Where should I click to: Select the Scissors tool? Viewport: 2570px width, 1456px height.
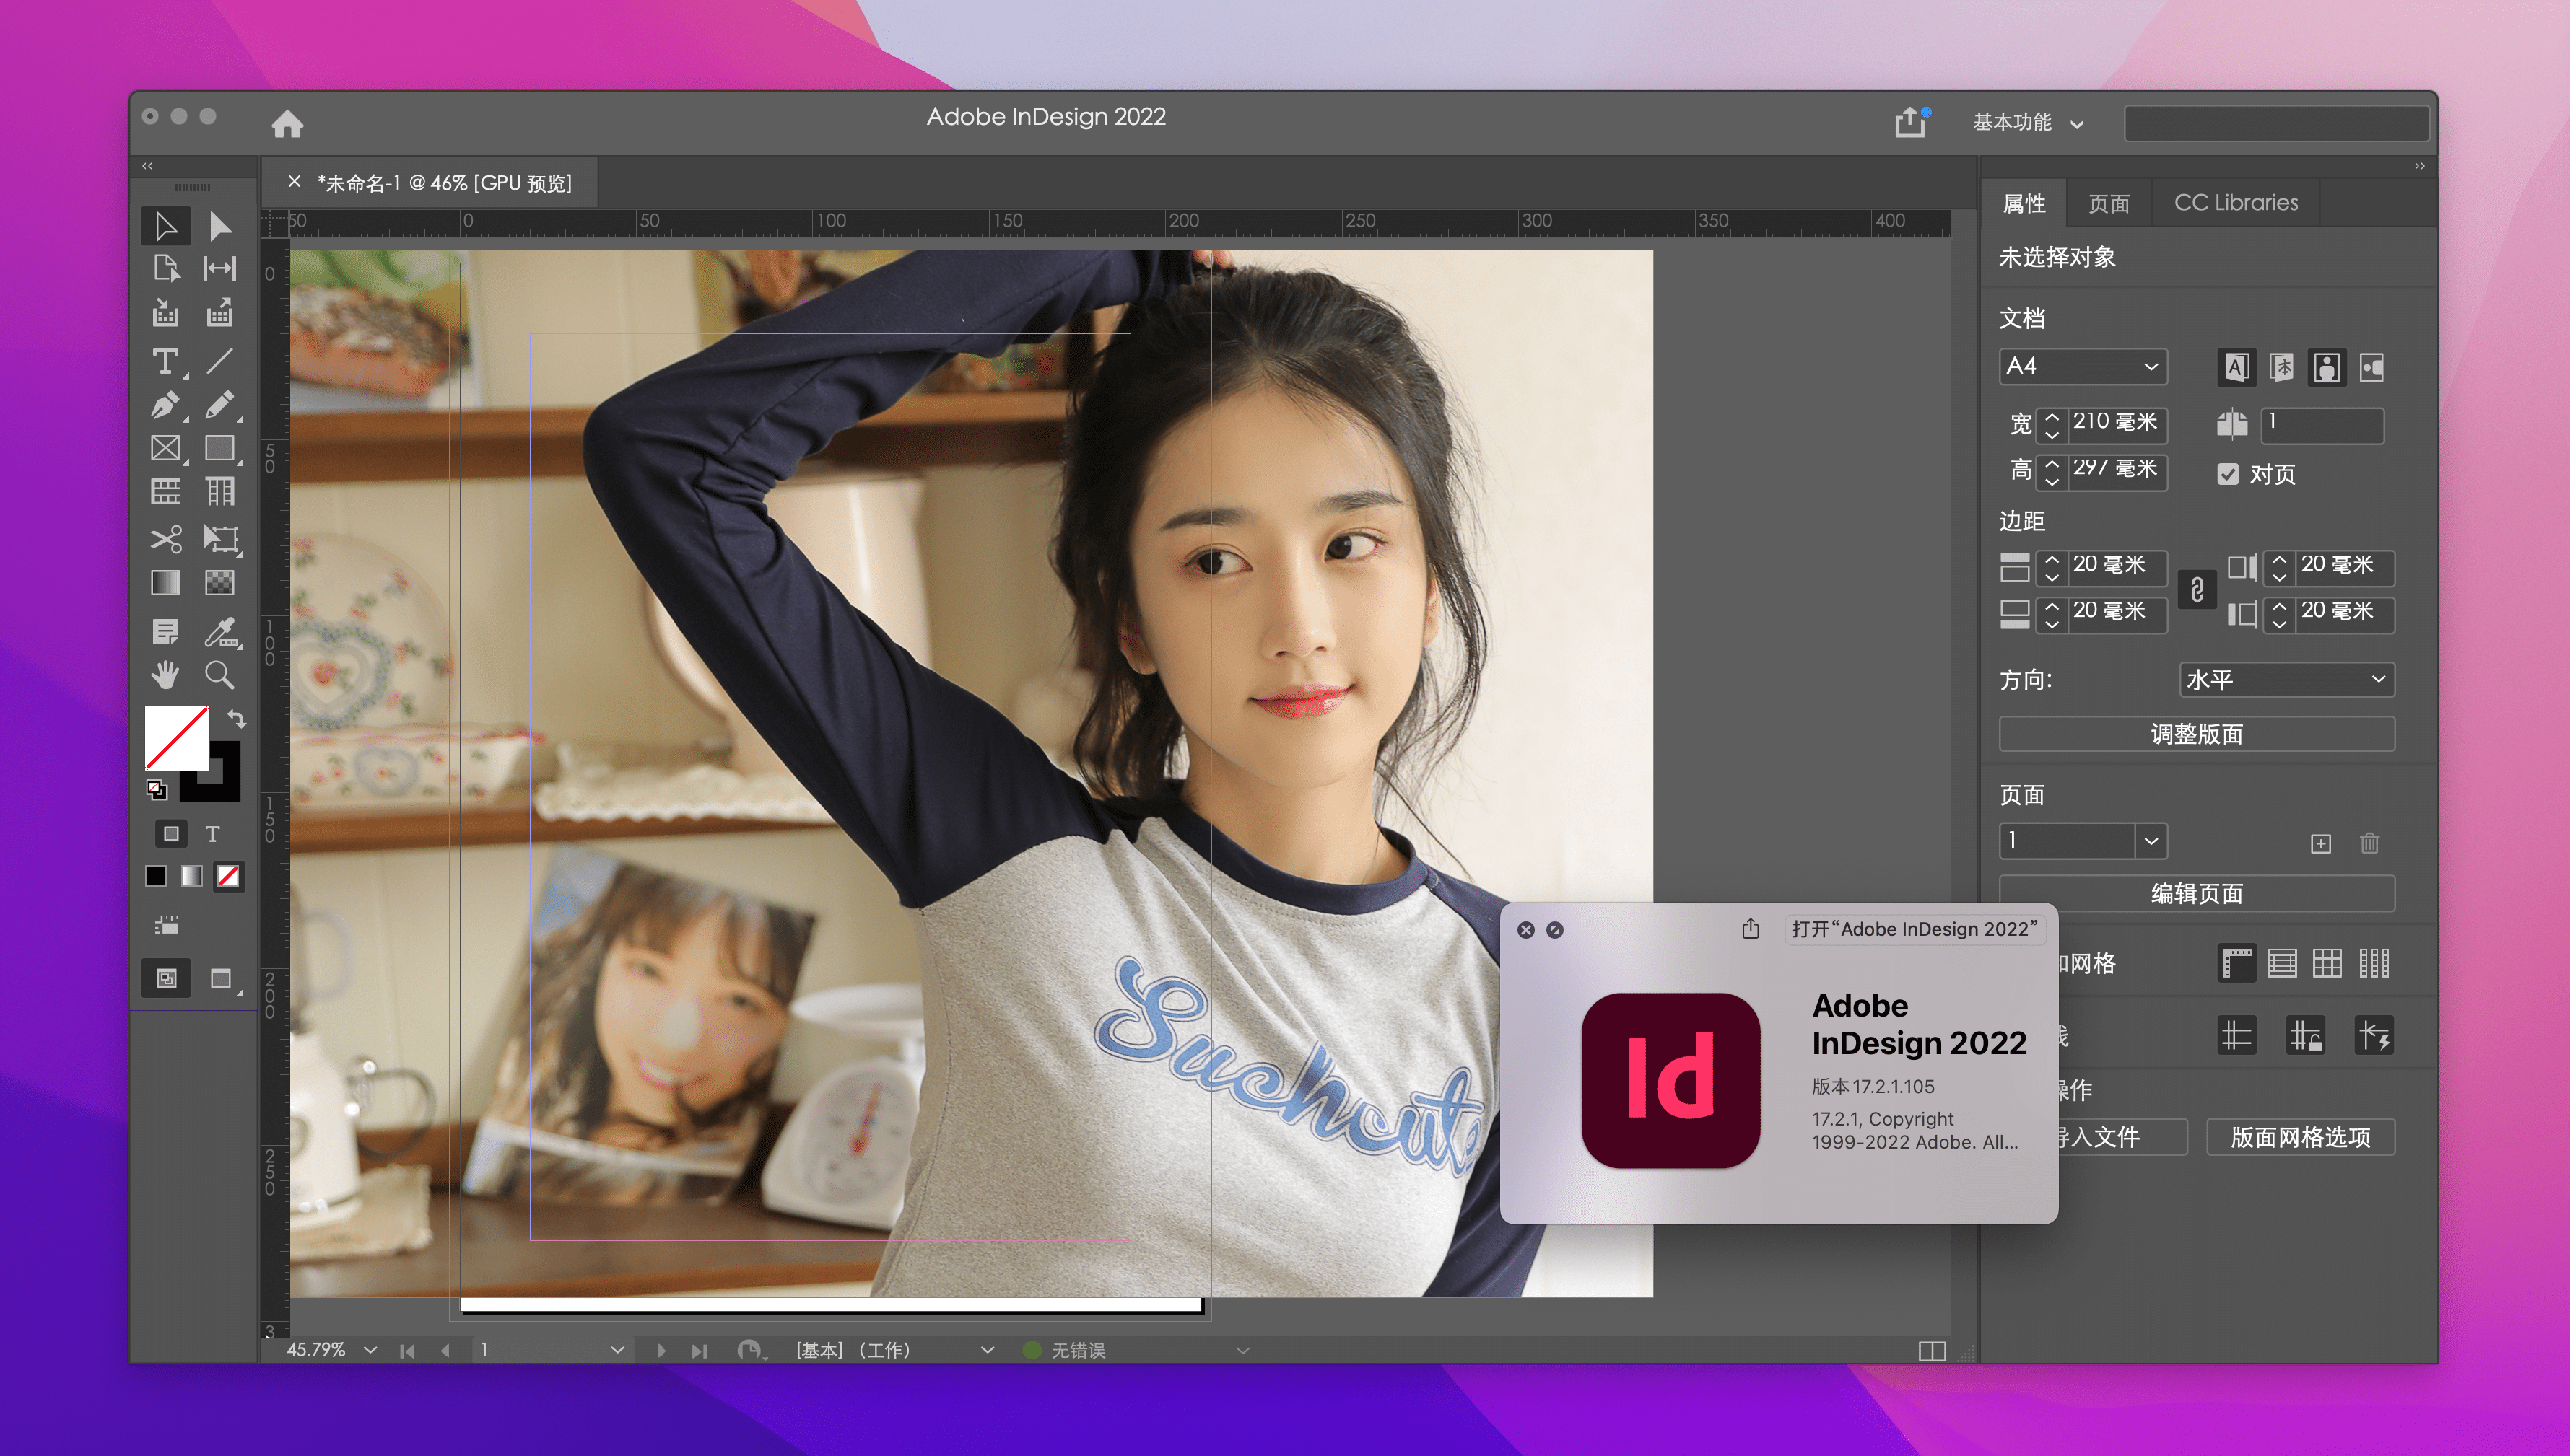(x=165, y=539)
